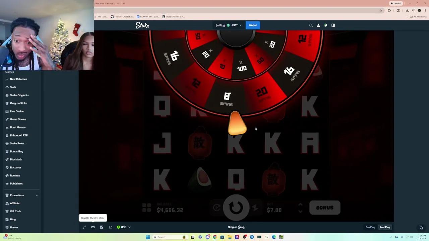
Task: Open the USD display currency dropdown
Action: pos(124,227)
